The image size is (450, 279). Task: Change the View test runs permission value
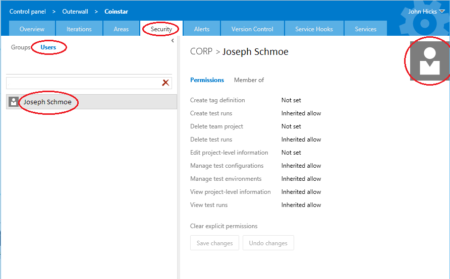[301, 205]
